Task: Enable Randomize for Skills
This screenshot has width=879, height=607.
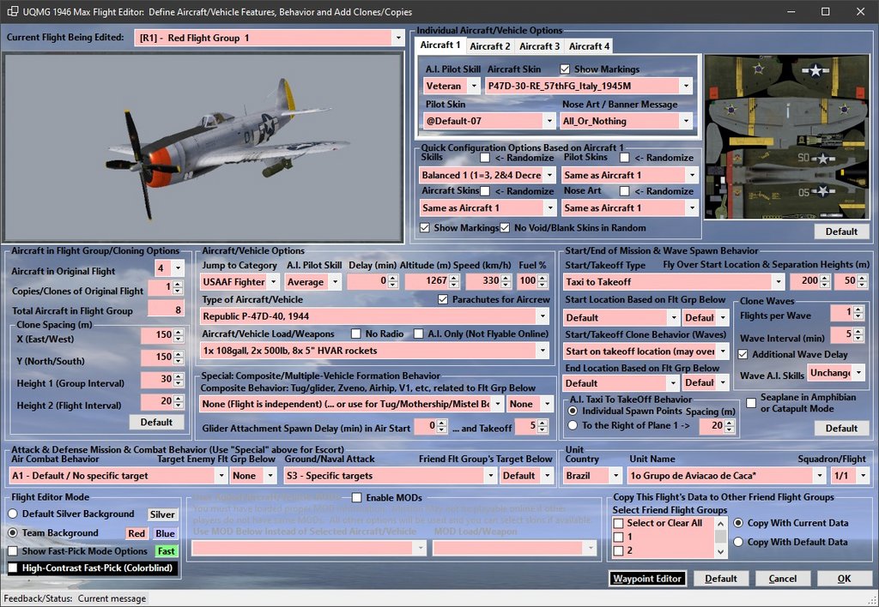Action: (485, 158)
